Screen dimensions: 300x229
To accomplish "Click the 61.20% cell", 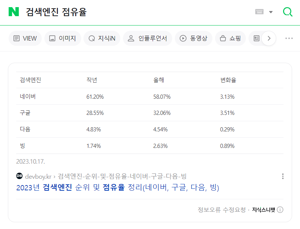I will [95, 97].
